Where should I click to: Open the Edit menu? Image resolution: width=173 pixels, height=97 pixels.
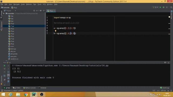click(6, 4)
